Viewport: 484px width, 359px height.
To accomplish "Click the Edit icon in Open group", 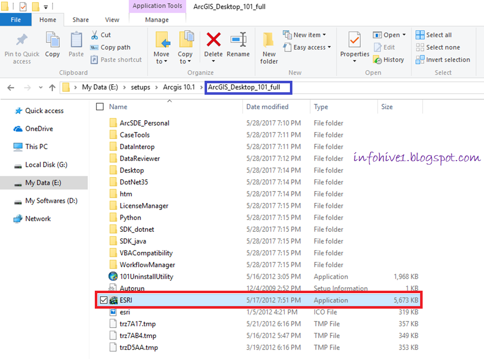I will click(378, 47).
